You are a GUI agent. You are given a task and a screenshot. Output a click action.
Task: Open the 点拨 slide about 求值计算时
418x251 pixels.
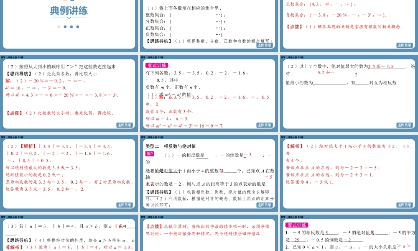[x=209, y=234]
